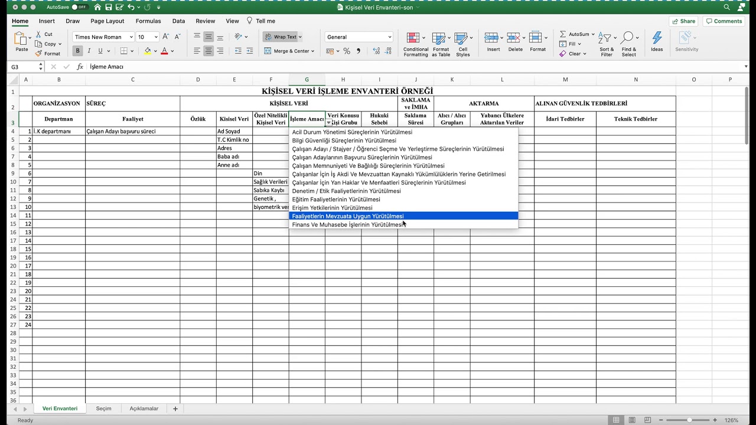Click the Increase font size icon
756x425 pixels.
pyautogui.click(x=166, y=37)
